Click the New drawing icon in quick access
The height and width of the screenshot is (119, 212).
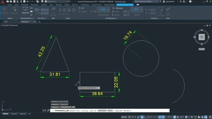tap(8, 1)
